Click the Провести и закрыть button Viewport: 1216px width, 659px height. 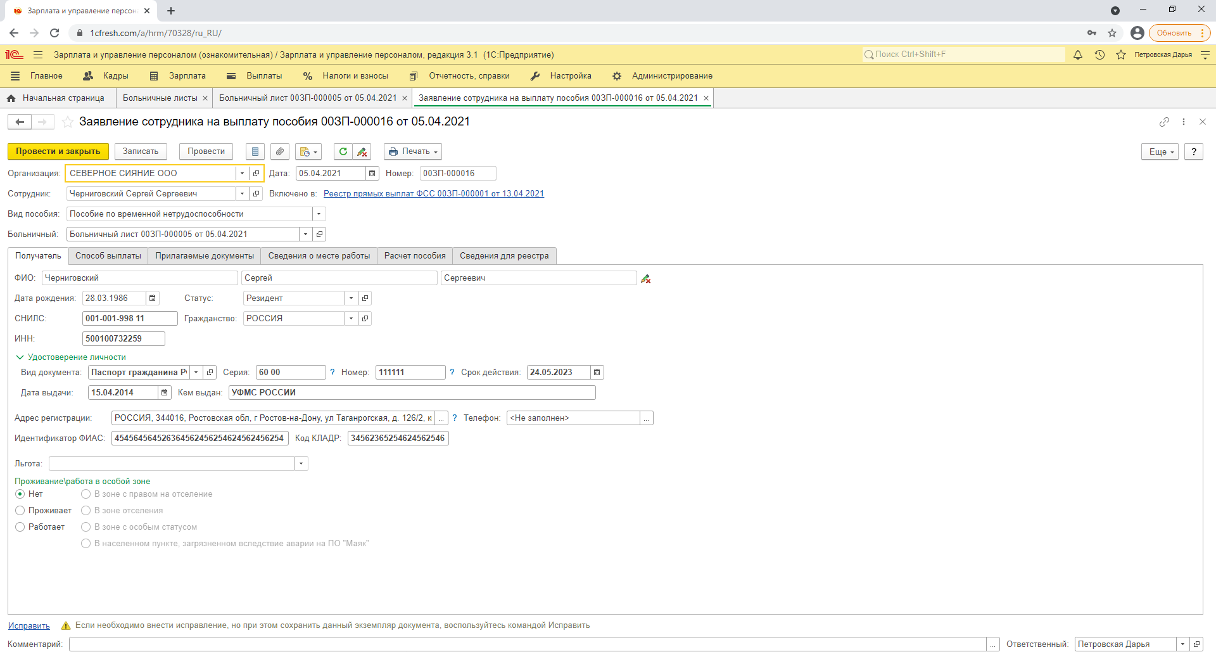[x=58, y=151]
